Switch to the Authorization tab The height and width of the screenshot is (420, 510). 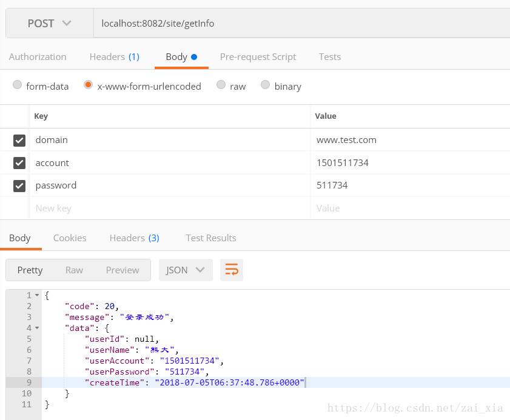pyautogui.click(x=38, y=56)
